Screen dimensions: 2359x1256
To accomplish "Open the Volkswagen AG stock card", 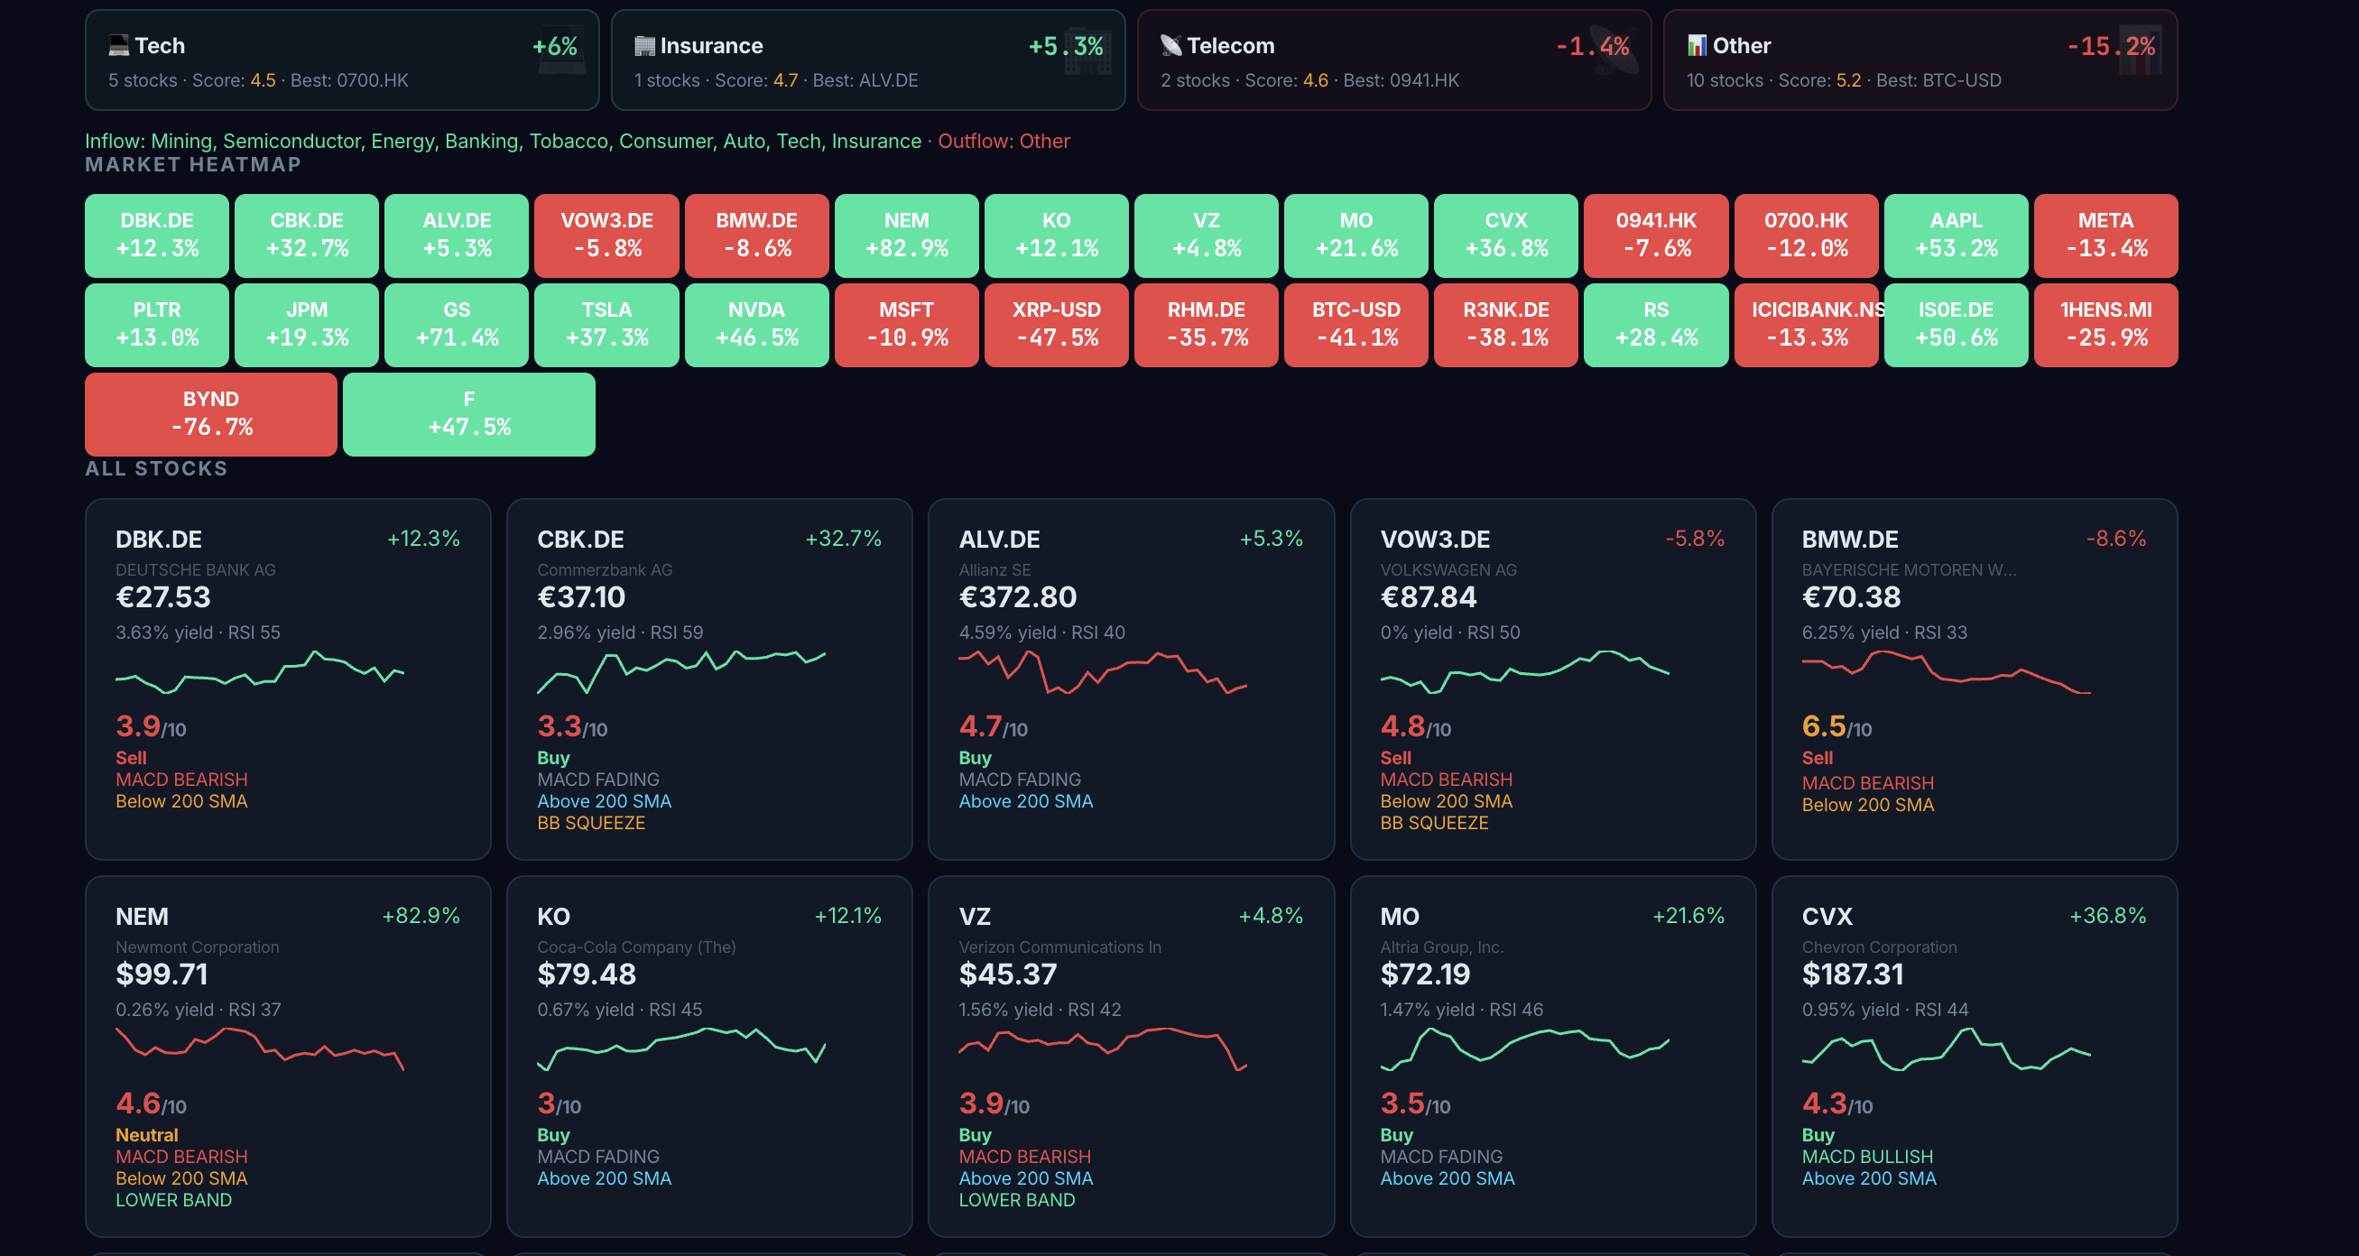I will coord(1553,679).
